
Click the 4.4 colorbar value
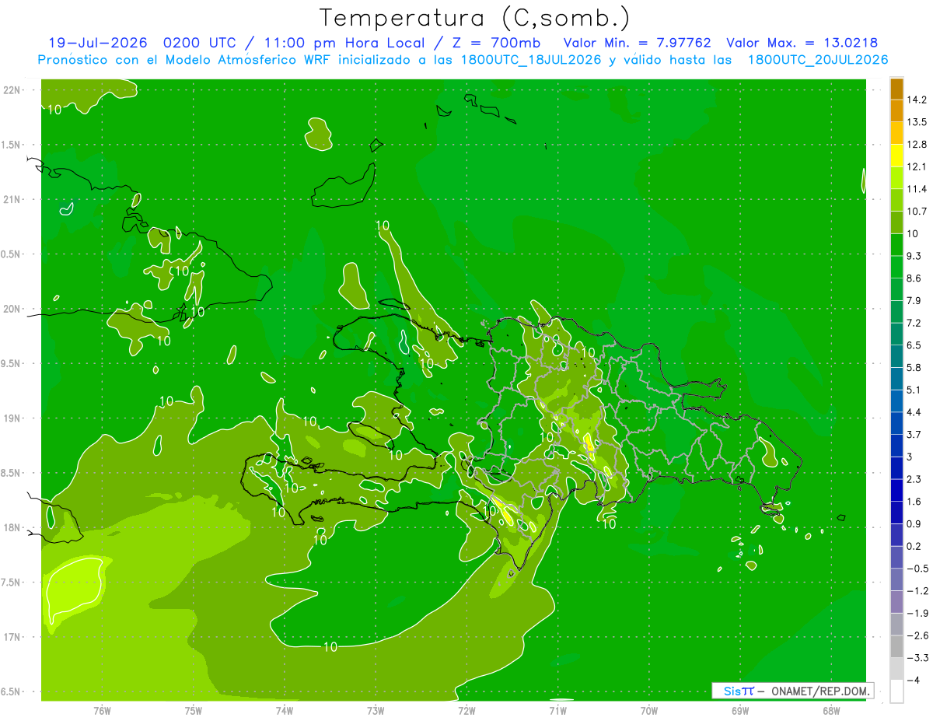click(914, 412)
